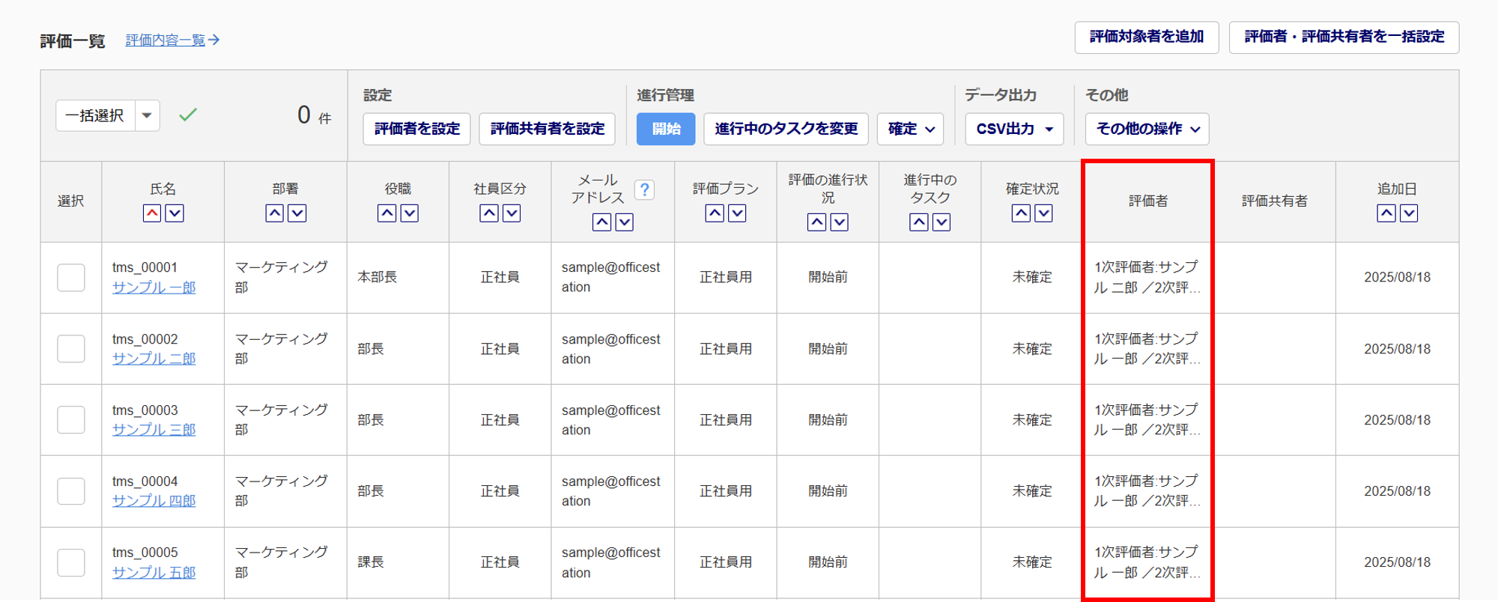Sort 進行中のタスク column descending
Viewport: 1498px width, 602px height.
[941, 222]
